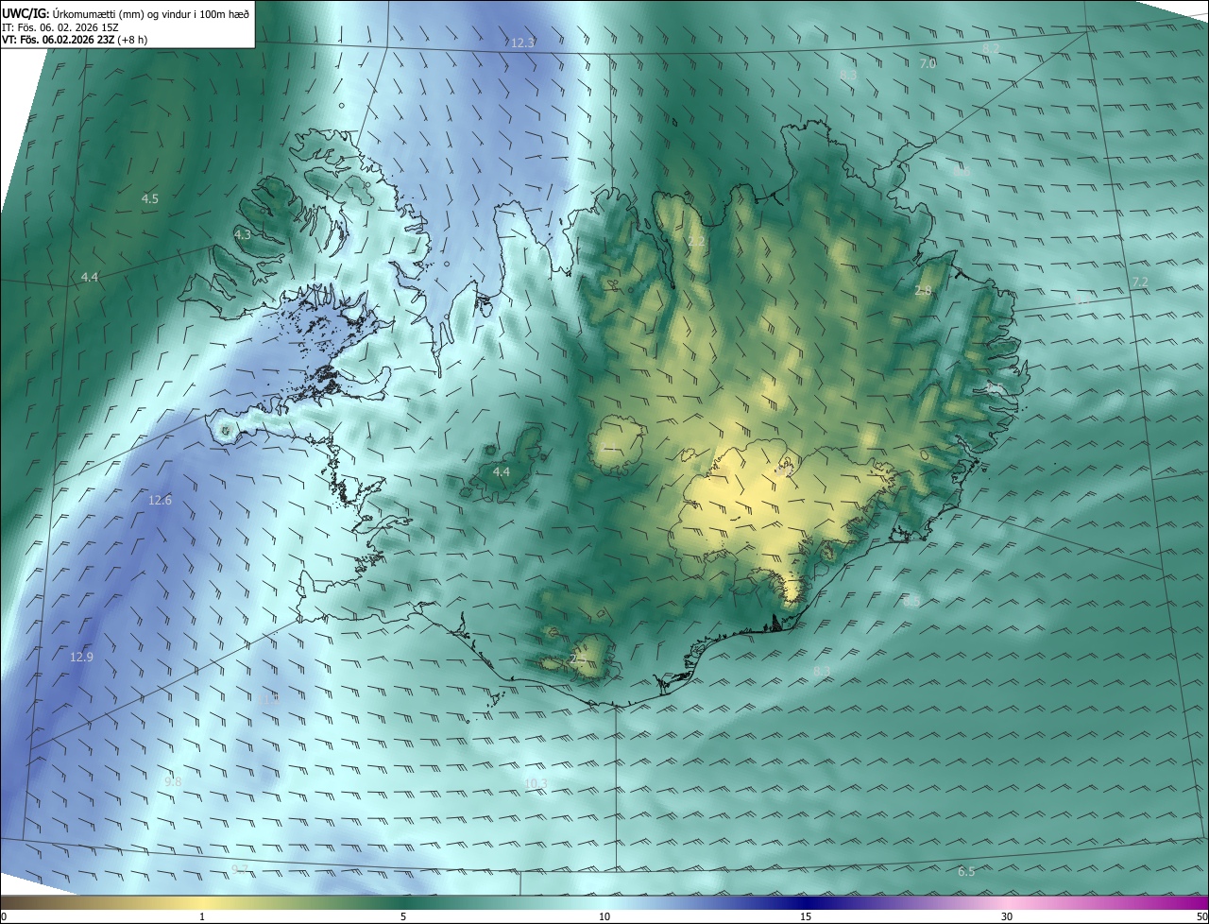Click the color scale tick label 5
The height and width of the screenshot is (924, 1209).
[x=403, y=917]
